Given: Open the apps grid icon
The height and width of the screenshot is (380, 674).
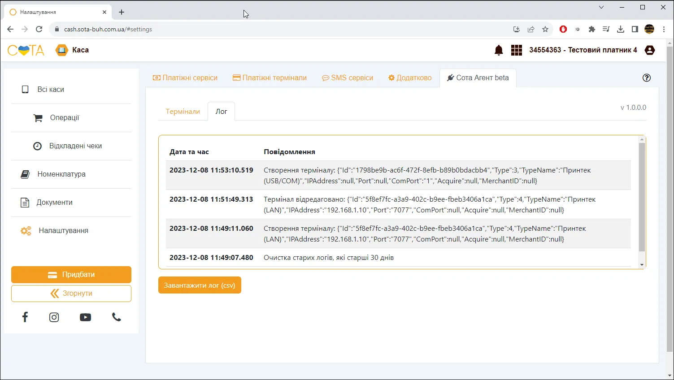Looking at the screenshot, I should pyautogui.click(x=517, y=50).
